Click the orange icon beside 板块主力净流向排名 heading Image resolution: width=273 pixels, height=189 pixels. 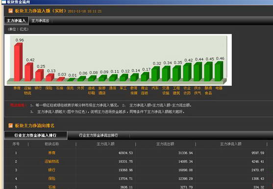(10, 125)
